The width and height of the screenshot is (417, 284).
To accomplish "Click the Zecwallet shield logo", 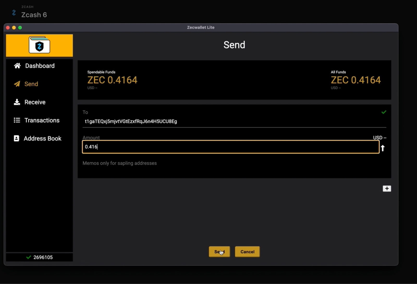I will coord(39,45).
